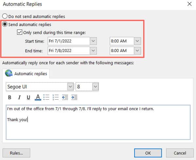Toggle italic formatting
The width and height of the screenshot is (196, 160).
(x=19, y=97)
